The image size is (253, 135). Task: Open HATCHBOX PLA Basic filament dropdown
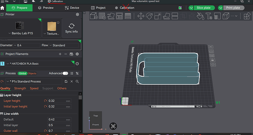(40, 64)
